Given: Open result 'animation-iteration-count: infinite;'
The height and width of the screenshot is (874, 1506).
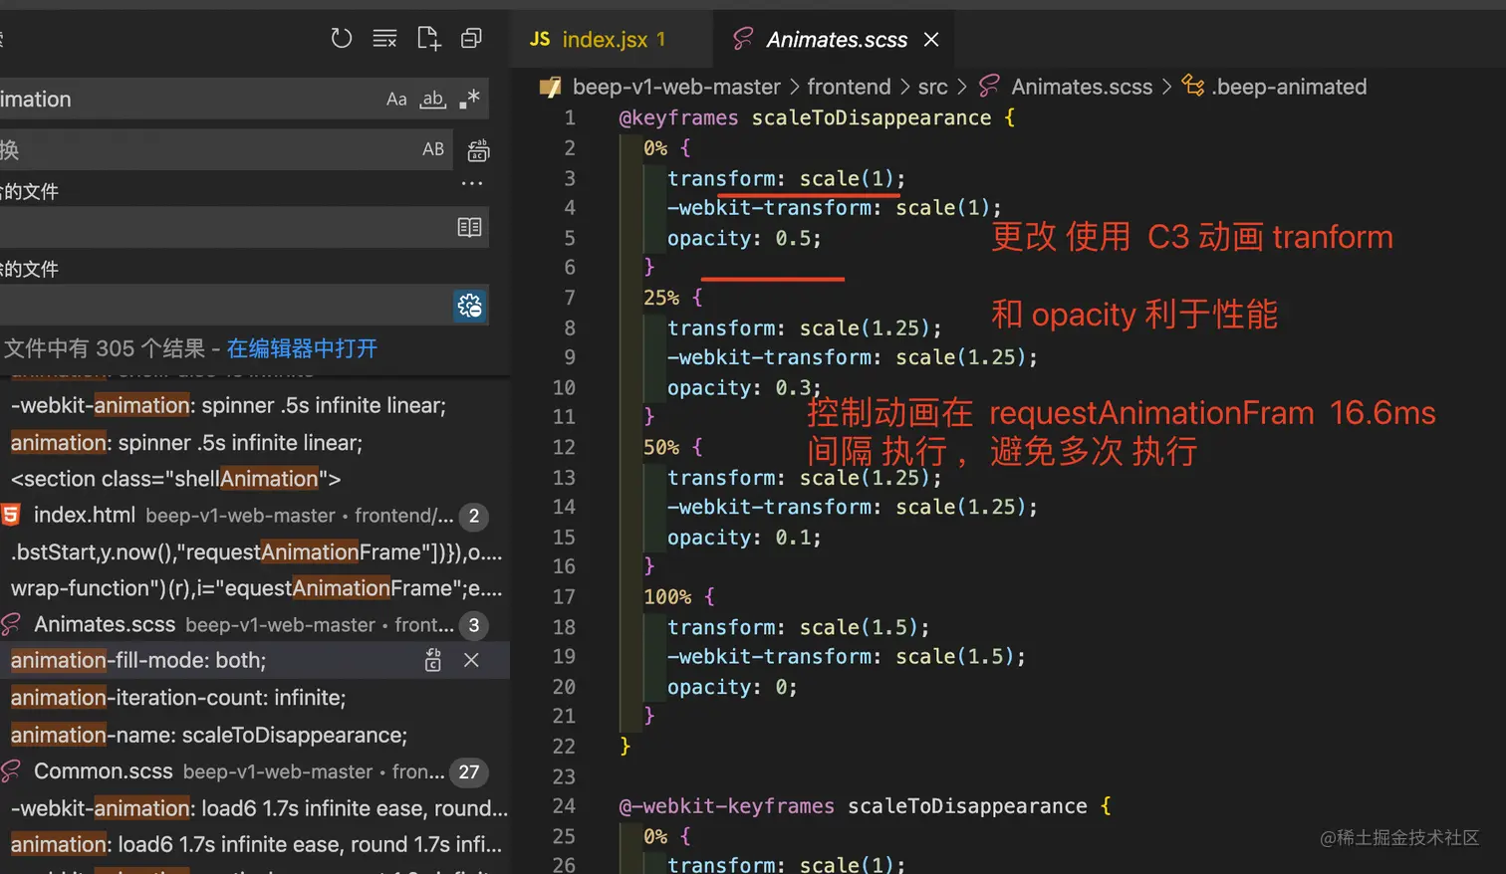Looking at the screenshot, I should click(178, 698).
